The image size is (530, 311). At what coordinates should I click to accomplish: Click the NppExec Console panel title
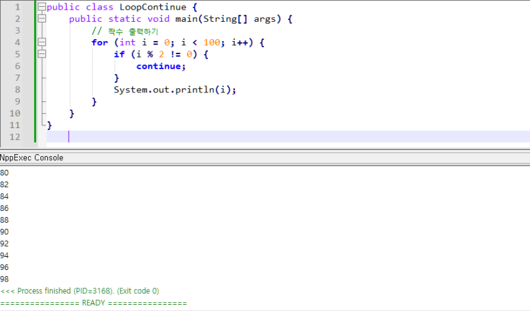pos(32,158)
